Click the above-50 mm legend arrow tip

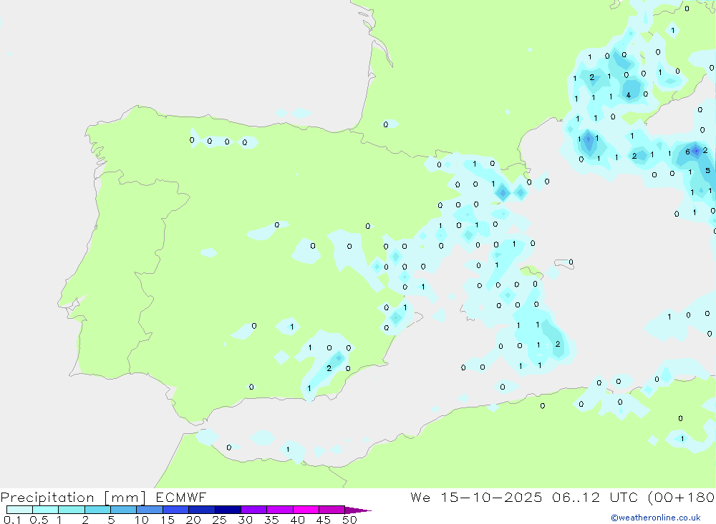pyautogui.click(x=359, y=510)
